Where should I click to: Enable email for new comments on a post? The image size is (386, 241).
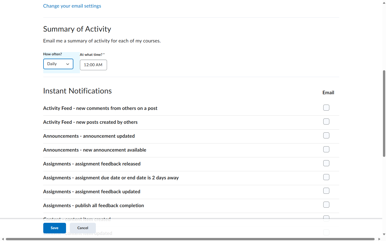point(326,108)
